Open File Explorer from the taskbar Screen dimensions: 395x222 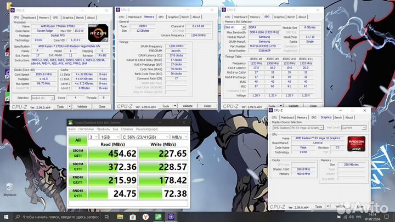coord(120,217)
